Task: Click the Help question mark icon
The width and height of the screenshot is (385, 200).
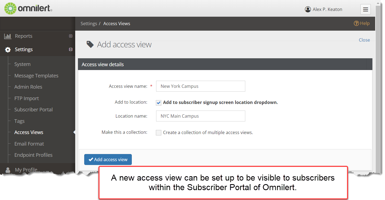Action: (356, 24)
